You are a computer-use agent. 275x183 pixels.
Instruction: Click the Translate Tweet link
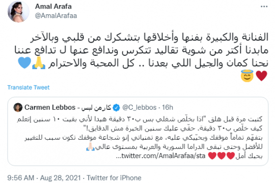pyautogui.click(x=29, y=87)
